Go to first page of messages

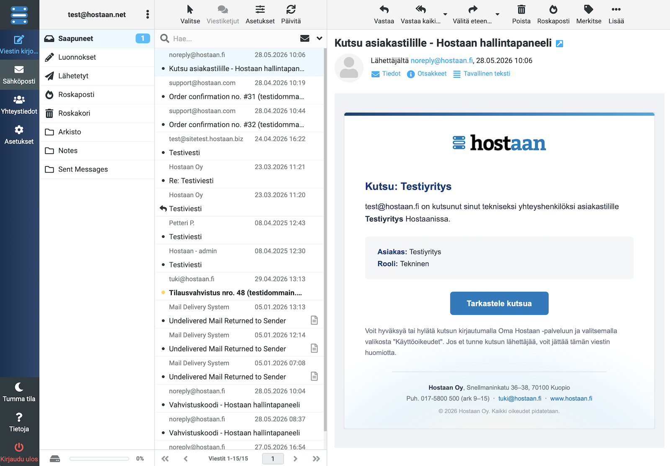click(x=165, y=459)
